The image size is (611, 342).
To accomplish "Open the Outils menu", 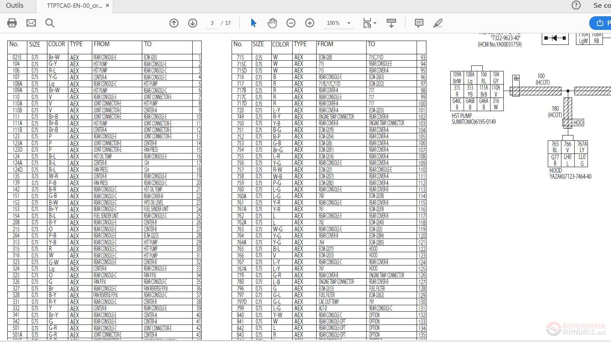I will (15, 6).
